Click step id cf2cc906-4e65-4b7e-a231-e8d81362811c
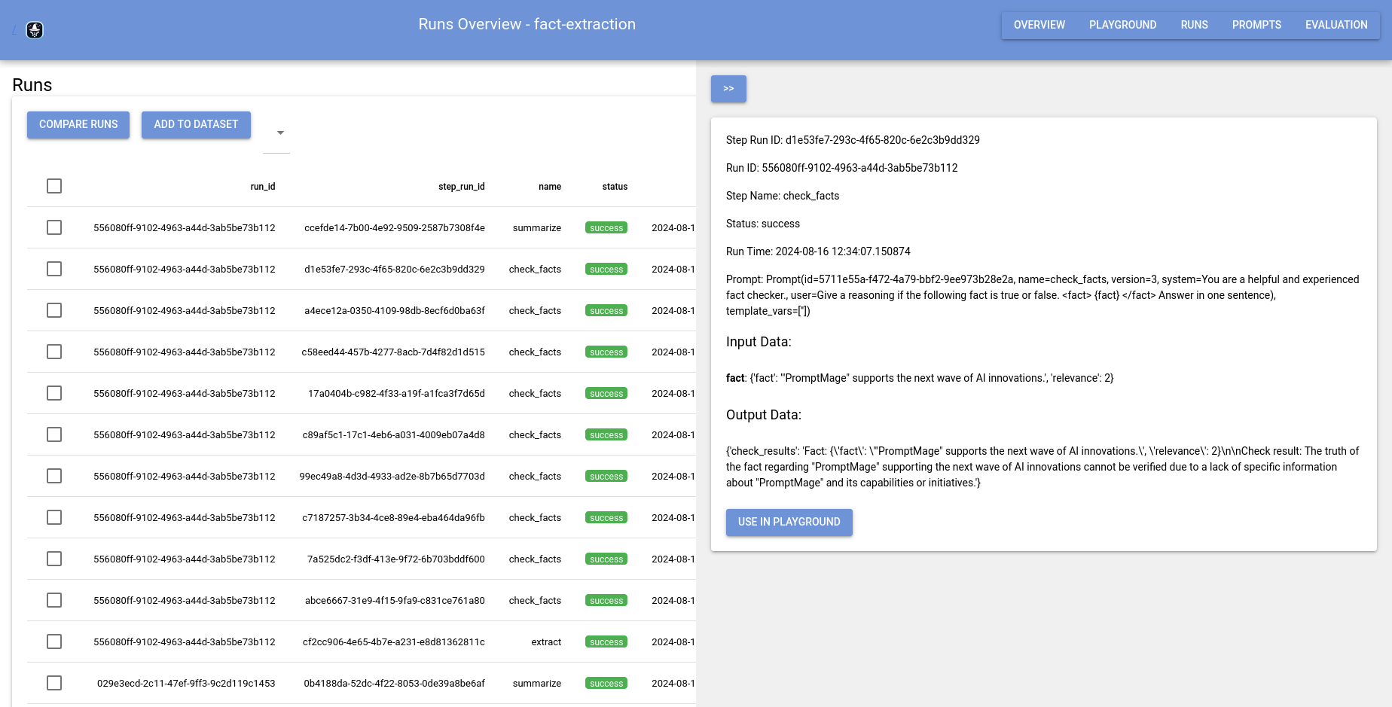The image size is (1392, 707). (394, 642)
